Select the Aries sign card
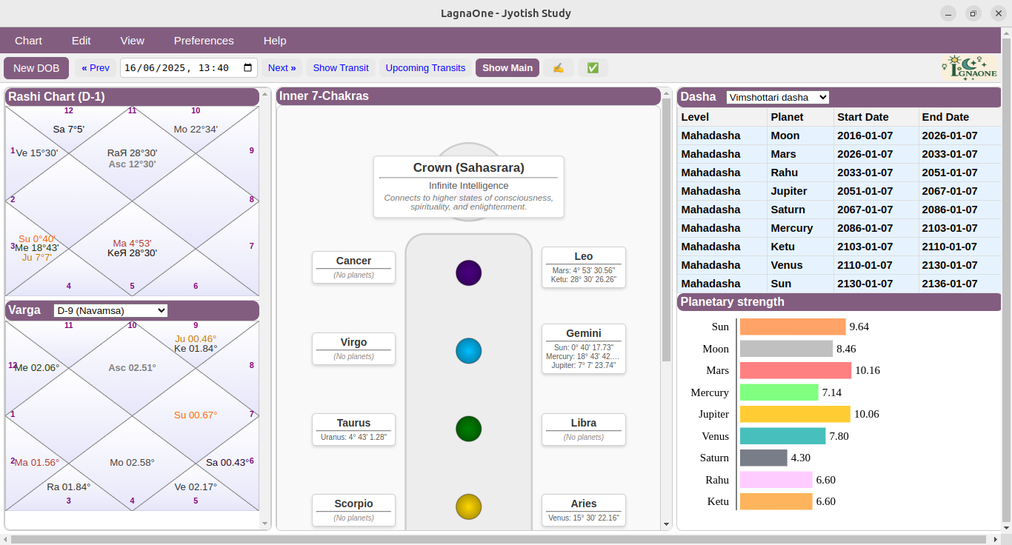This screenshot has height=545, width=1012. coord(584,510)
